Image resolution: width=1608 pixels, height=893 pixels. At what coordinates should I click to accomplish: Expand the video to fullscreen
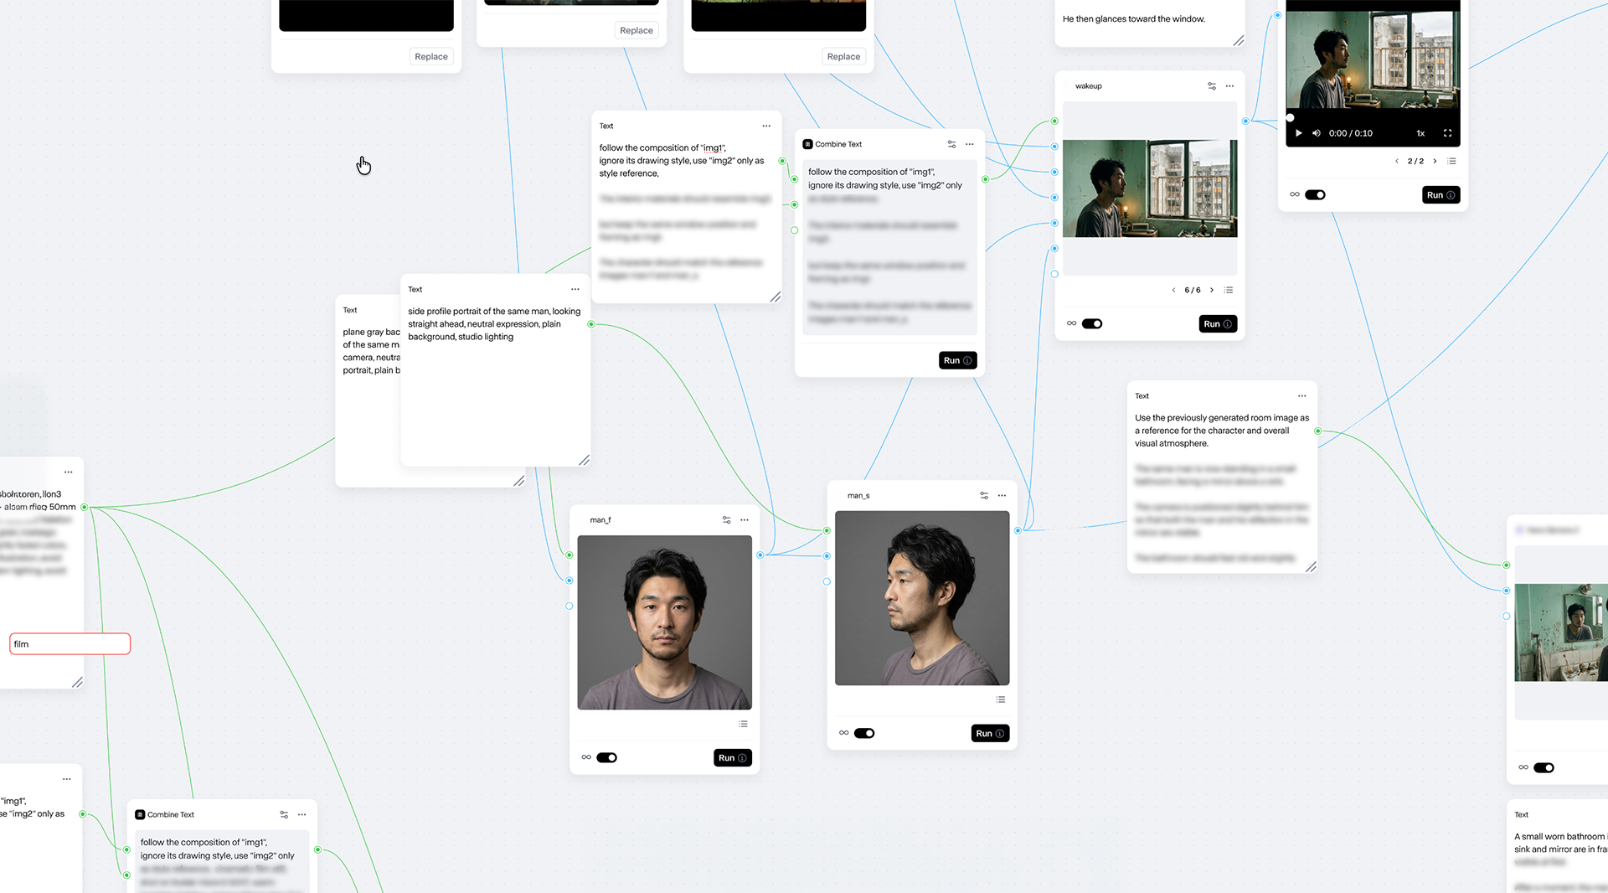(x=1447, y=133)
